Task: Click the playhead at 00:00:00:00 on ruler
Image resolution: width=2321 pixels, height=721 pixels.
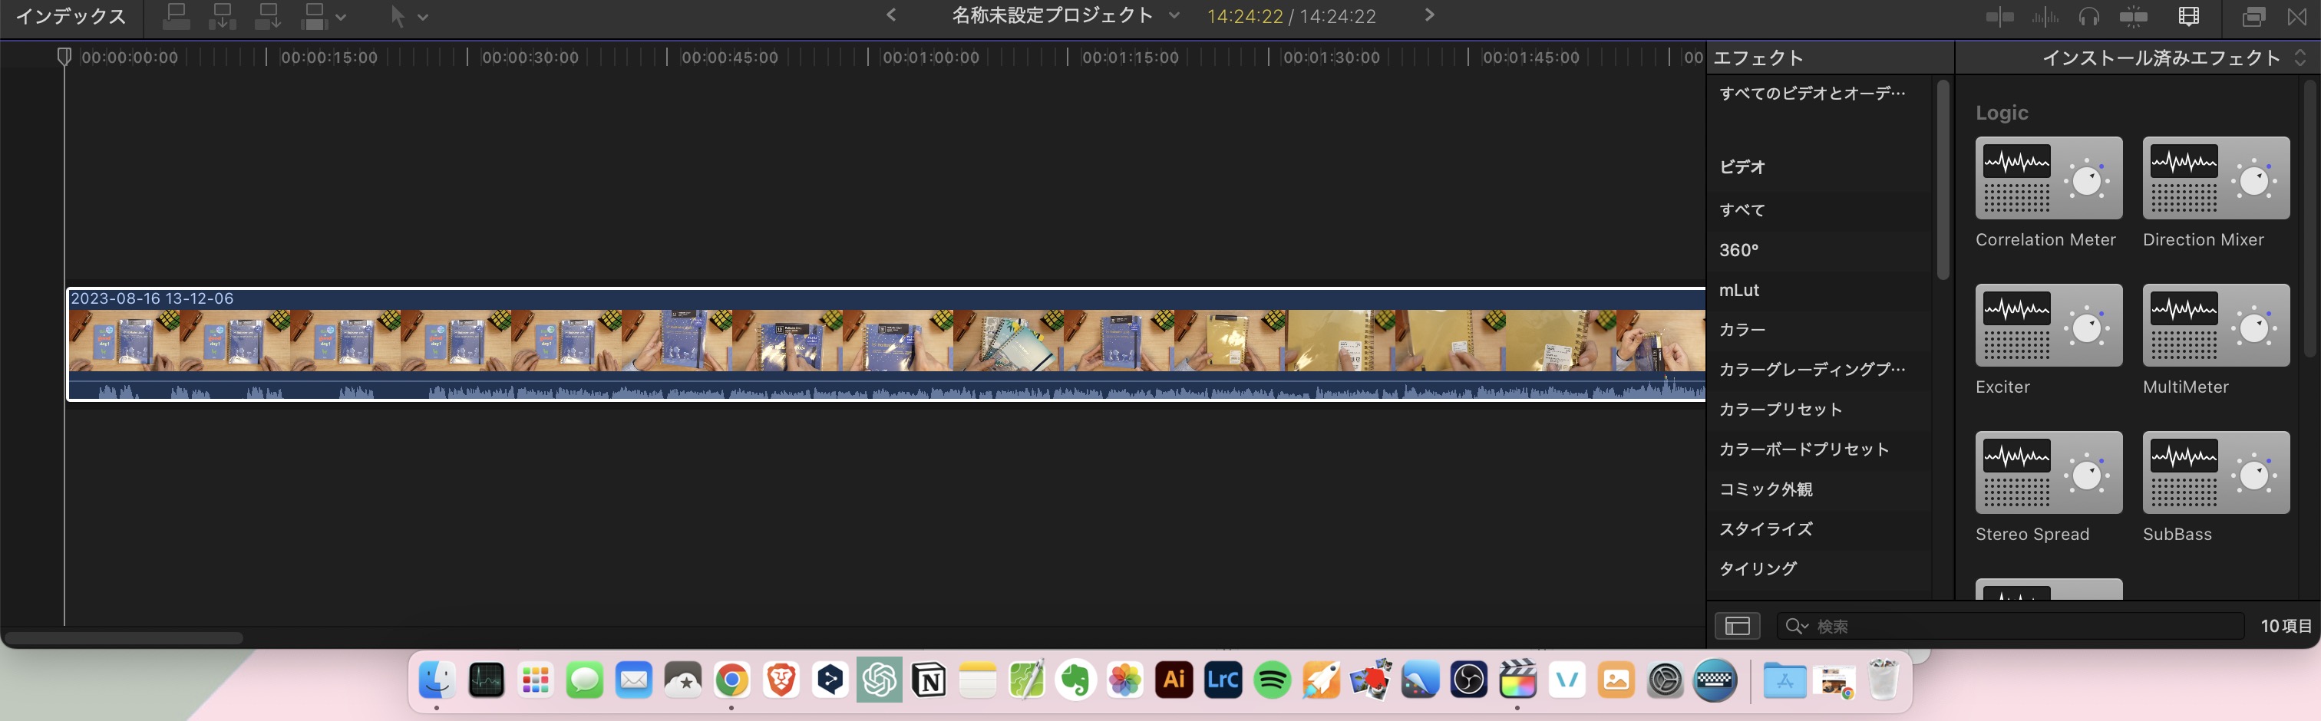Action: pos(64,57)
